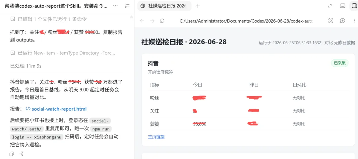Viewport: 358px width, 159px height.
Task: Take a page screenshot with capture icon
Action: (x=330, y=21)
